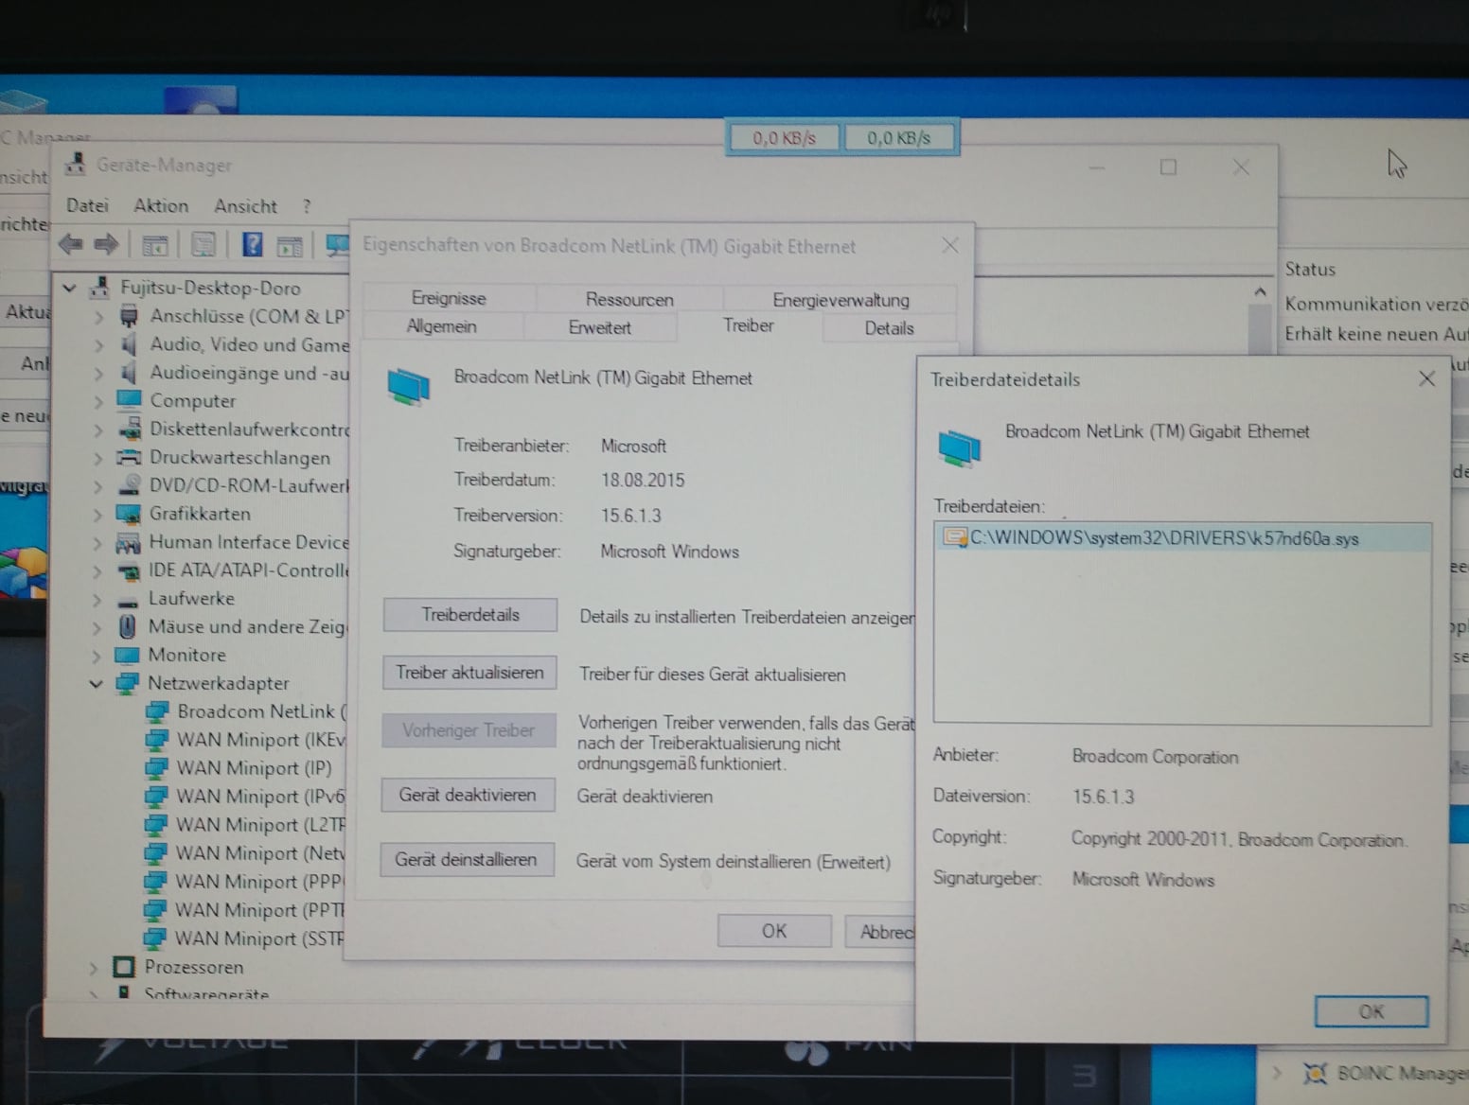The width and height of the screenshot is (1469, 1105).
Task: Click the Anschlüsse (COM & LPT) device icon
Action: 129,316
